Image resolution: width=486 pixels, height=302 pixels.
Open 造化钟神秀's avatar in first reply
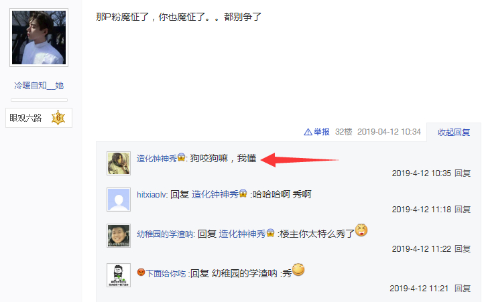click(119, 163)
